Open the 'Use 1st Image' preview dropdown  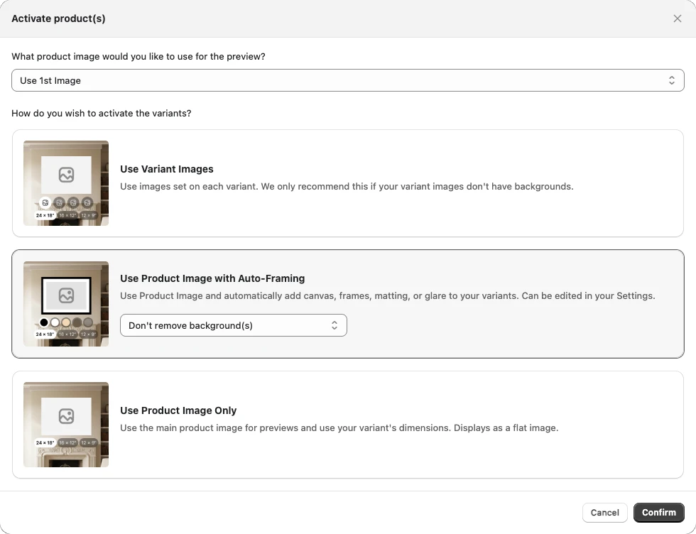pos(347,80)
